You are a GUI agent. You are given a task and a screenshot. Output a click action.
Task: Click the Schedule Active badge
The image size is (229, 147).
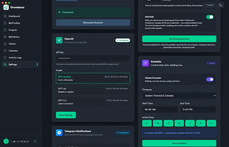pos(211,63)
